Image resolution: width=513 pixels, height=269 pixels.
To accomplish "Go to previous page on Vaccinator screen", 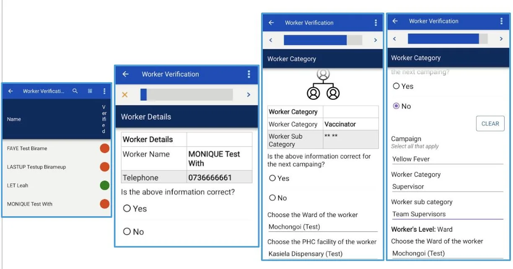I will click(x=270, y=40).
